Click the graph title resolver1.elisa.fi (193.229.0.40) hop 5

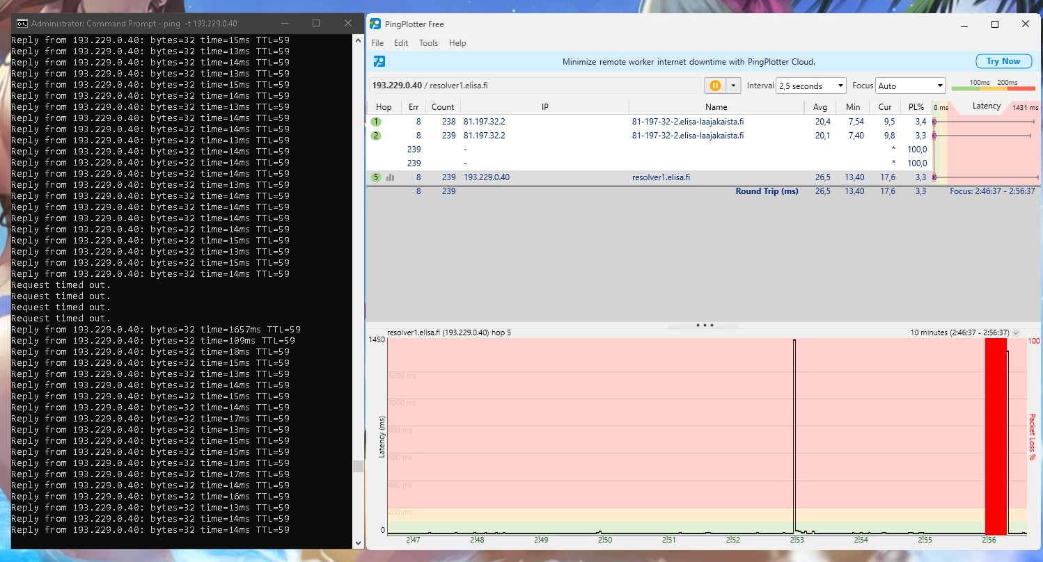[449, 332]
